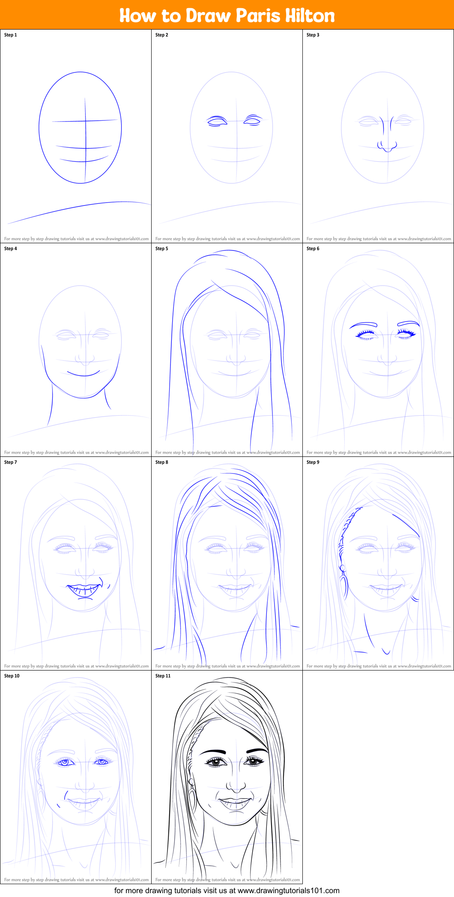Select the Step 2 eyes drawing panel
The image size is (454, 897).
pyautogui.click(x=227, y=136)
